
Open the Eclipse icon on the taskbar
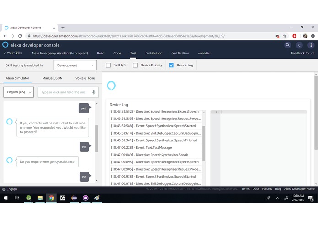pos(74,198)
